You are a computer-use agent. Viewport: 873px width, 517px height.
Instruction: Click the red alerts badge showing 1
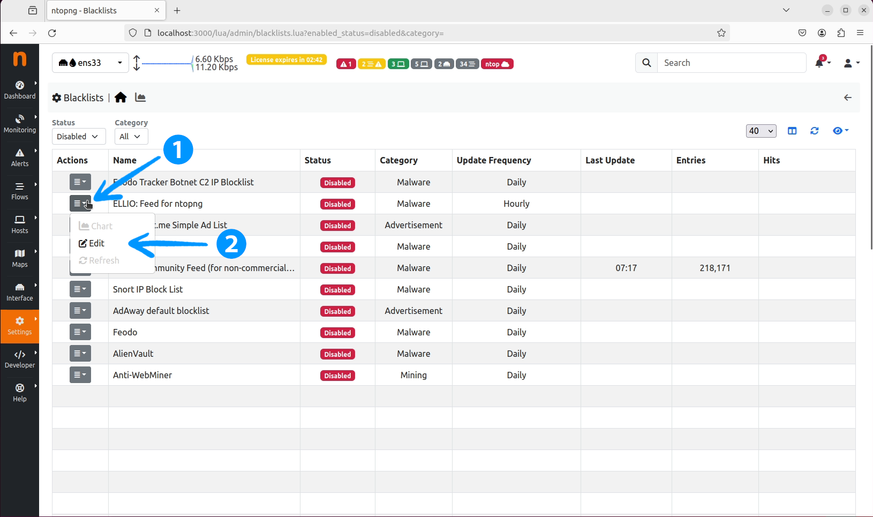pyautogui.click(x=346, y=64)
